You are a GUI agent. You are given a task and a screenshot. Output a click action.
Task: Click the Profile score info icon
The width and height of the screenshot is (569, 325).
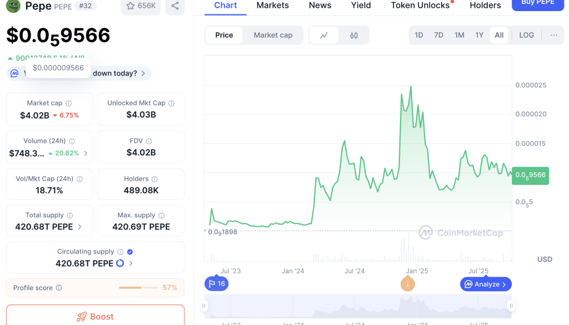(59, 288)
